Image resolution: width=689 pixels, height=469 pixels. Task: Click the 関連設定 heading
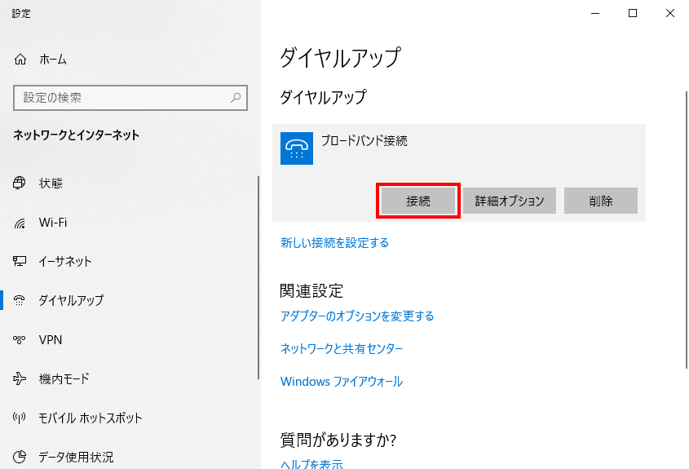click(x=311, y=291)
